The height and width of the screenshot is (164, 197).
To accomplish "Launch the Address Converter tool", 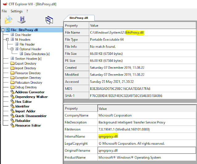I will 30,92.
